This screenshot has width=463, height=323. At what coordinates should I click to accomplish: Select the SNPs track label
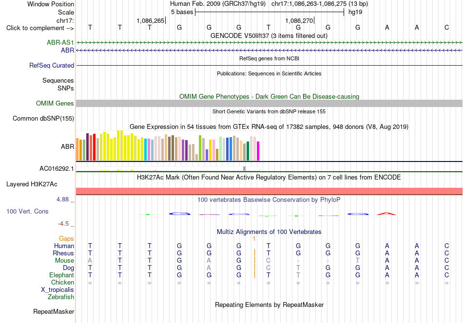click(x=66, y=88)
